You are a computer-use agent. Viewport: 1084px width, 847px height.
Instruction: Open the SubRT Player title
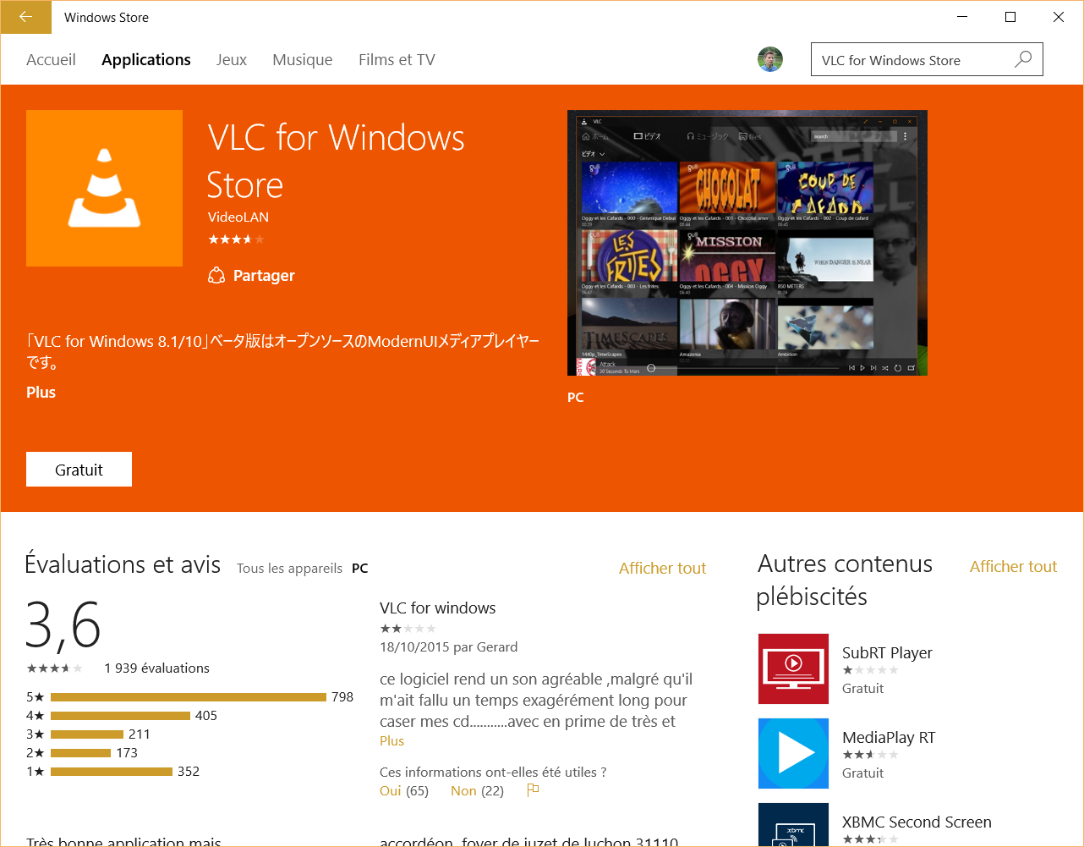coord(887,652)
